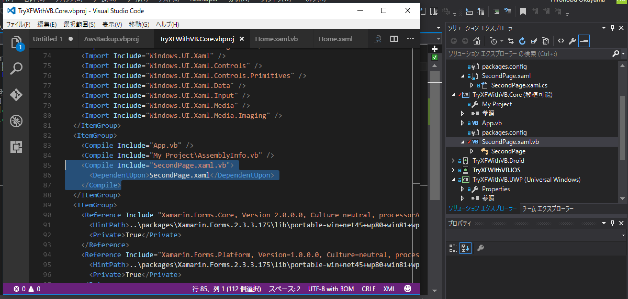The height and width of the screenshot is (299, 628).
Task: Toggle Preview Selected Items in Solution Explorer
Action: [584, 41]
